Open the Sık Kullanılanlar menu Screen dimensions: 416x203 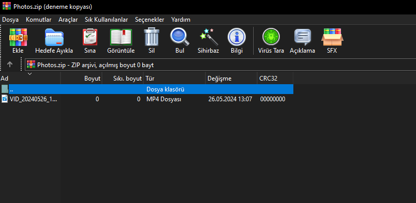pyautogui.click(x=107, y=20)
